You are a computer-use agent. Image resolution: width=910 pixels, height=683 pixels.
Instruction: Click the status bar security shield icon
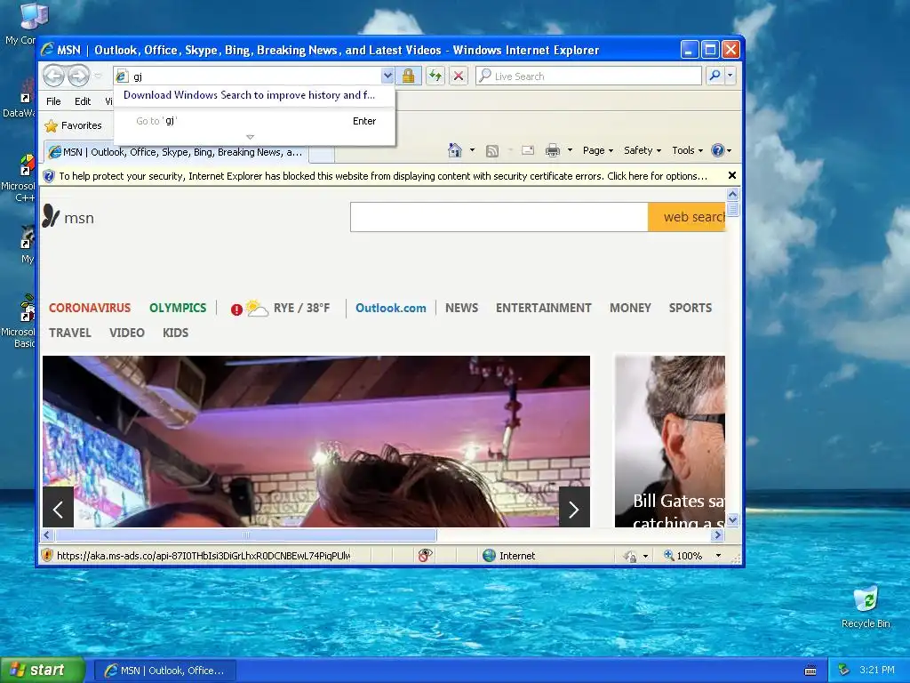point(47,555)
